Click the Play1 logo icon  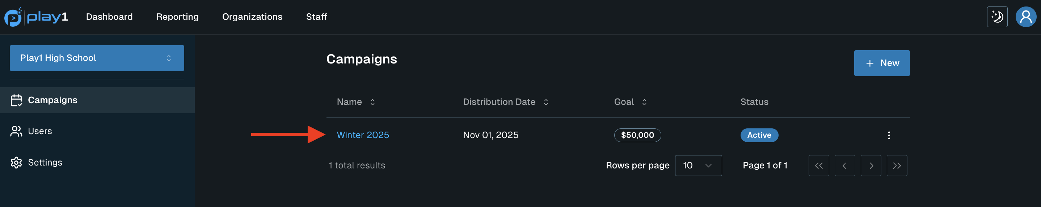13,17
